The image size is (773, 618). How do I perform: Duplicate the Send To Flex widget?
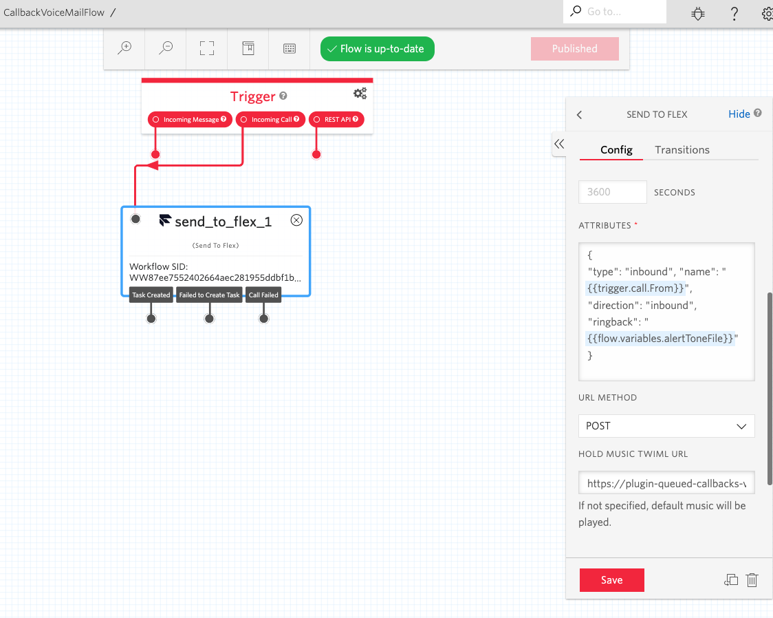pos(731,580)
